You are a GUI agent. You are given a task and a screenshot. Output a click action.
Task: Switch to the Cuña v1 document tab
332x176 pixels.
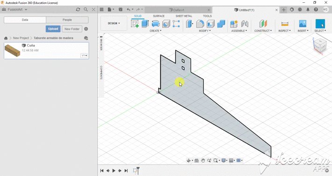(x=178, y=10)
